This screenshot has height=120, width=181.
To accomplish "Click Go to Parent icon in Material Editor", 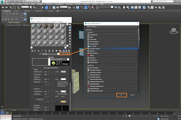I will [66, 51].
